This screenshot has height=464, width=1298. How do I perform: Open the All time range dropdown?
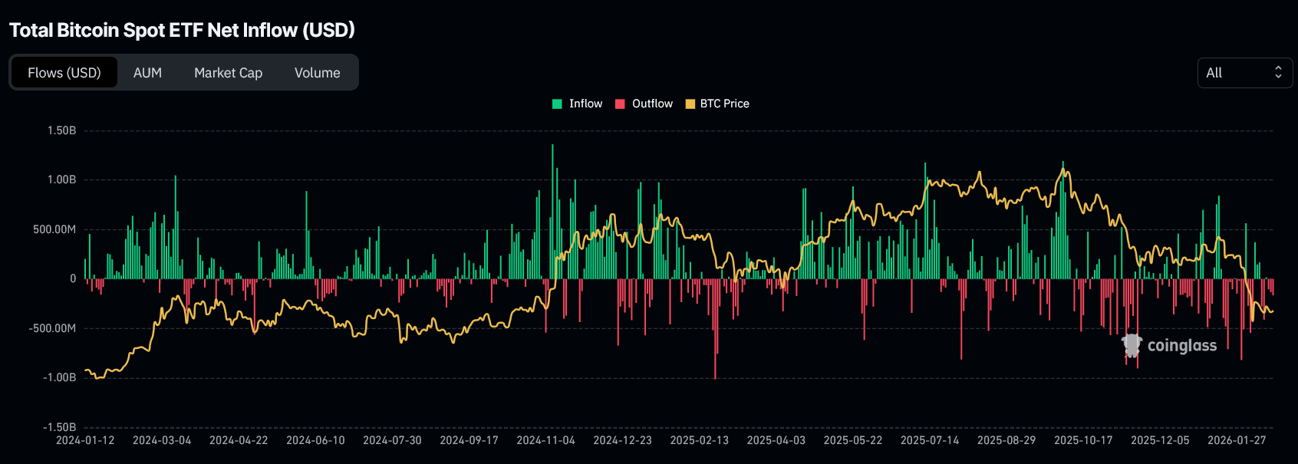point(1243,73)
